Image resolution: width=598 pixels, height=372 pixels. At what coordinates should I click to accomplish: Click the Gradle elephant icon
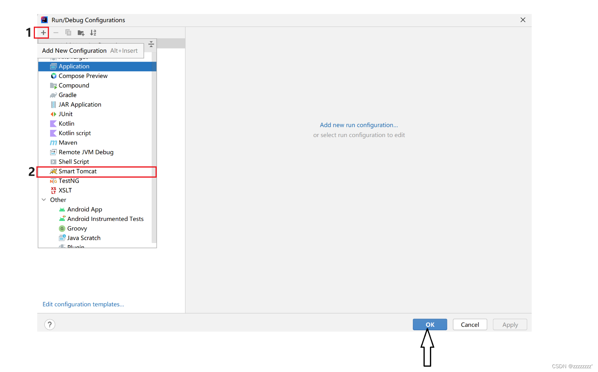[54, 95]
